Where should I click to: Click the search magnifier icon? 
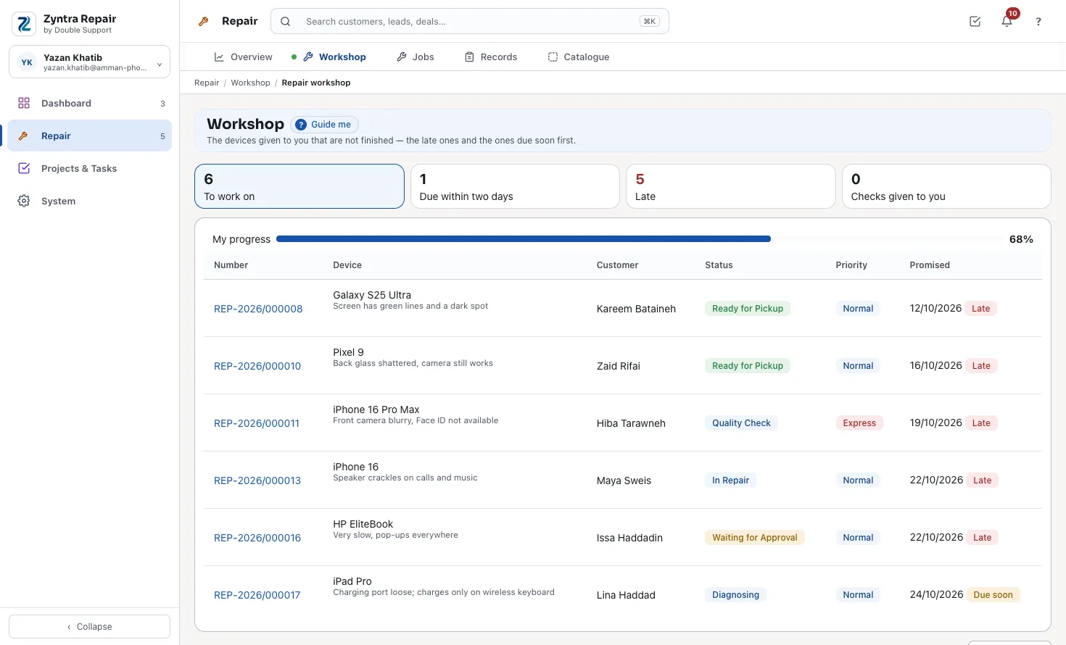pyautogui.click(x=286, y=22)
